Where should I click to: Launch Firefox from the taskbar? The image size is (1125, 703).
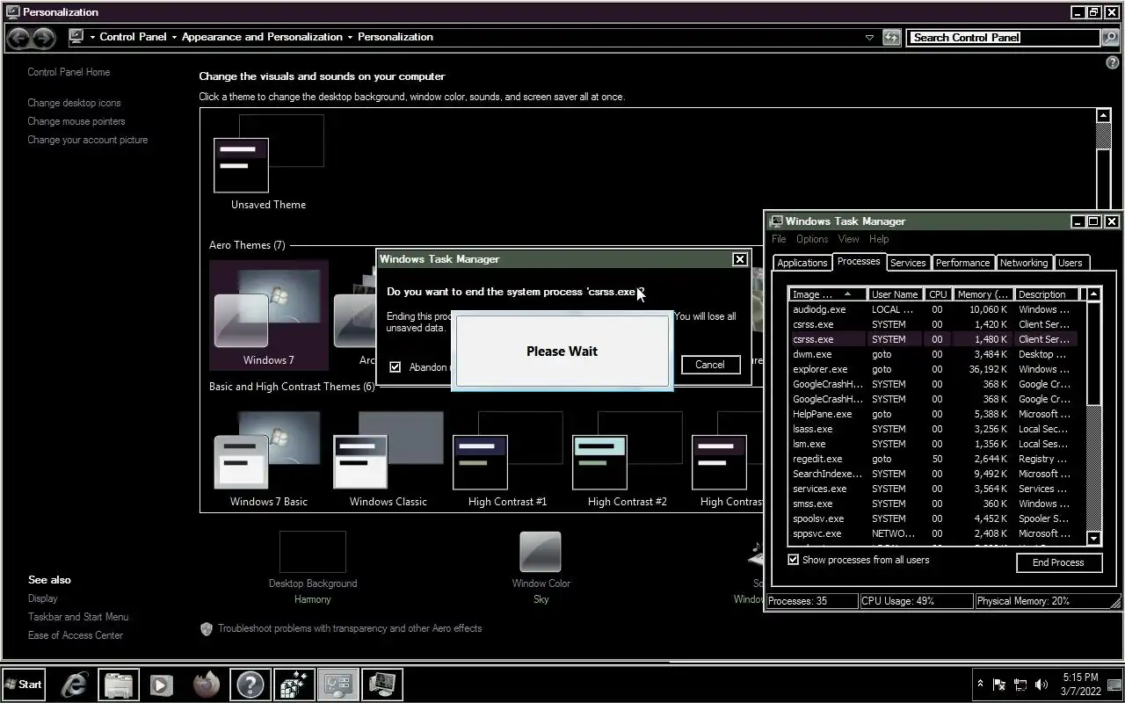tap(207, 685)
